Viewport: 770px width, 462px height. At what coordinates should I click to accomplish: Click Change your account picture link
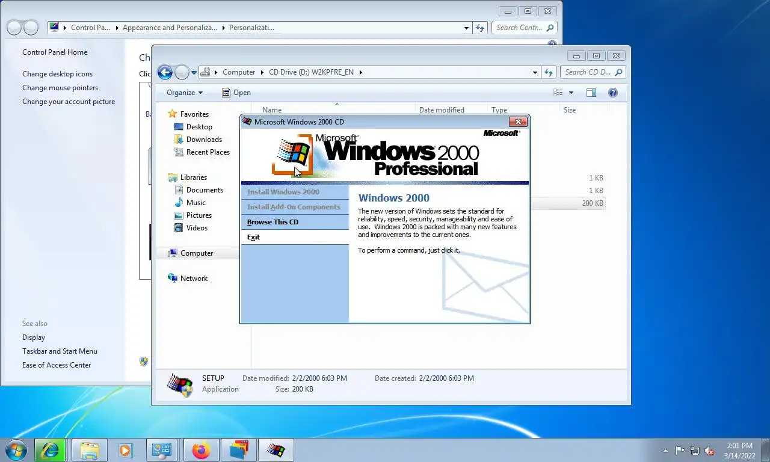click(69, 102)
